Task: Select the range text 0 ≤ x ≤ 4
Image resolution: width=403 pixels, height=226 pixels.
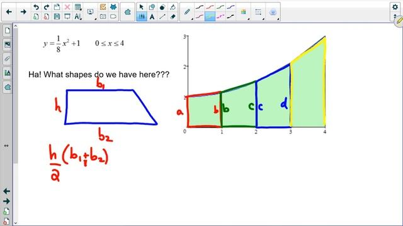Action: (x=110, y=43)
